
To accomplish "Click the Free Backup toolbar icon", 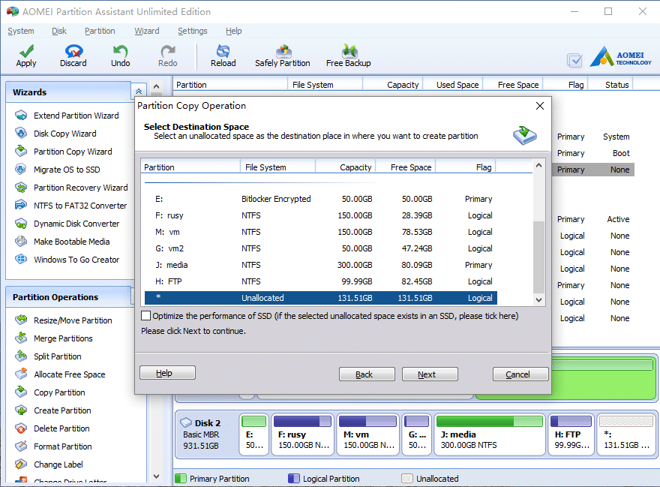I will click(349, 51).
